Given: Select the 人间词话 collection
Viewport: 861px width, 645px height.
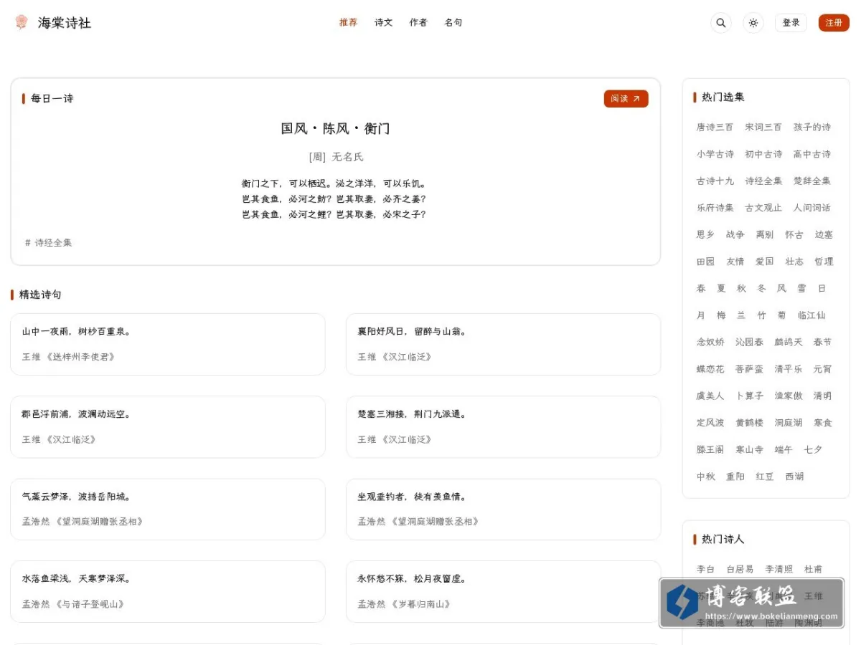Looking at the screenshot, I should point(812,208).
